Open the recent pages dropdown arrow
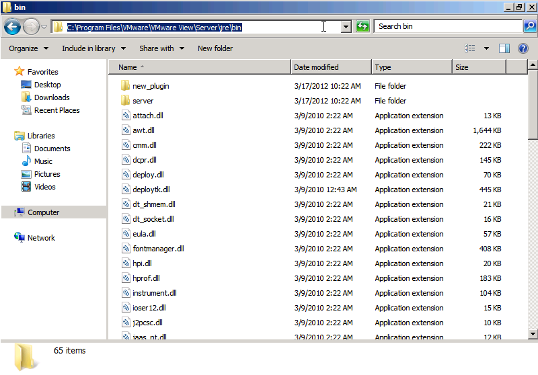The image size is (538, 375). tap(44, 27)
